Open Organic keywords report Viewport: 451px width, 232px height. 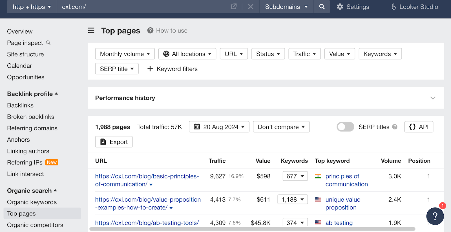[x=32, y=202]
